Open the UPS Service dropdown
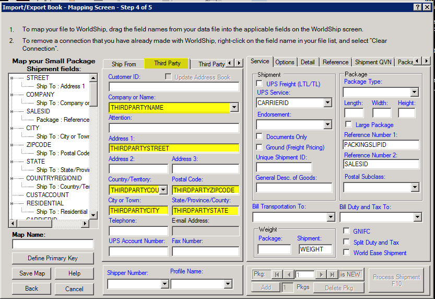 [327, 103]
